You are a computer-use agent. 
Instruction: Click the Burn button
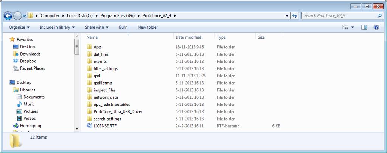pos(123,27)
